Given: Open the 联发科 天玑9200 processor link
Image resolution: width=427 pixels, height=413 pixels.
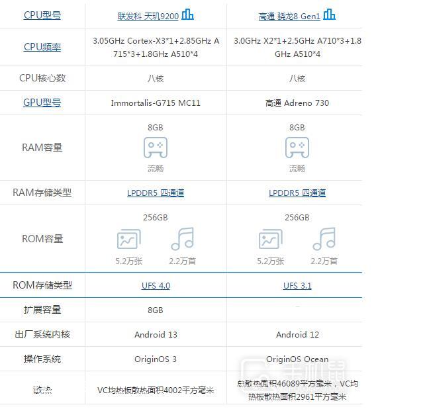Looking at the screenshot, I should tap(148, 17).
